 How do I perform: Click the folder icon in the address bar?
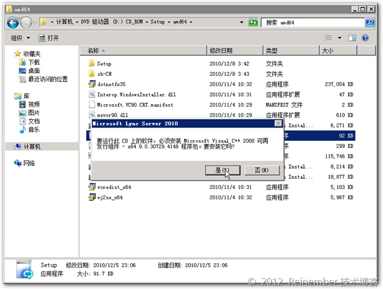point(43,22)
